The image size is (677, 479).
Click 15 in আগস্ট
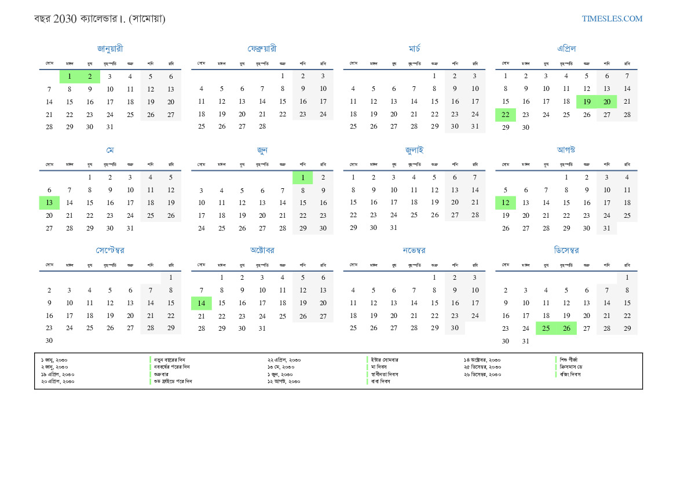(566, 203)
